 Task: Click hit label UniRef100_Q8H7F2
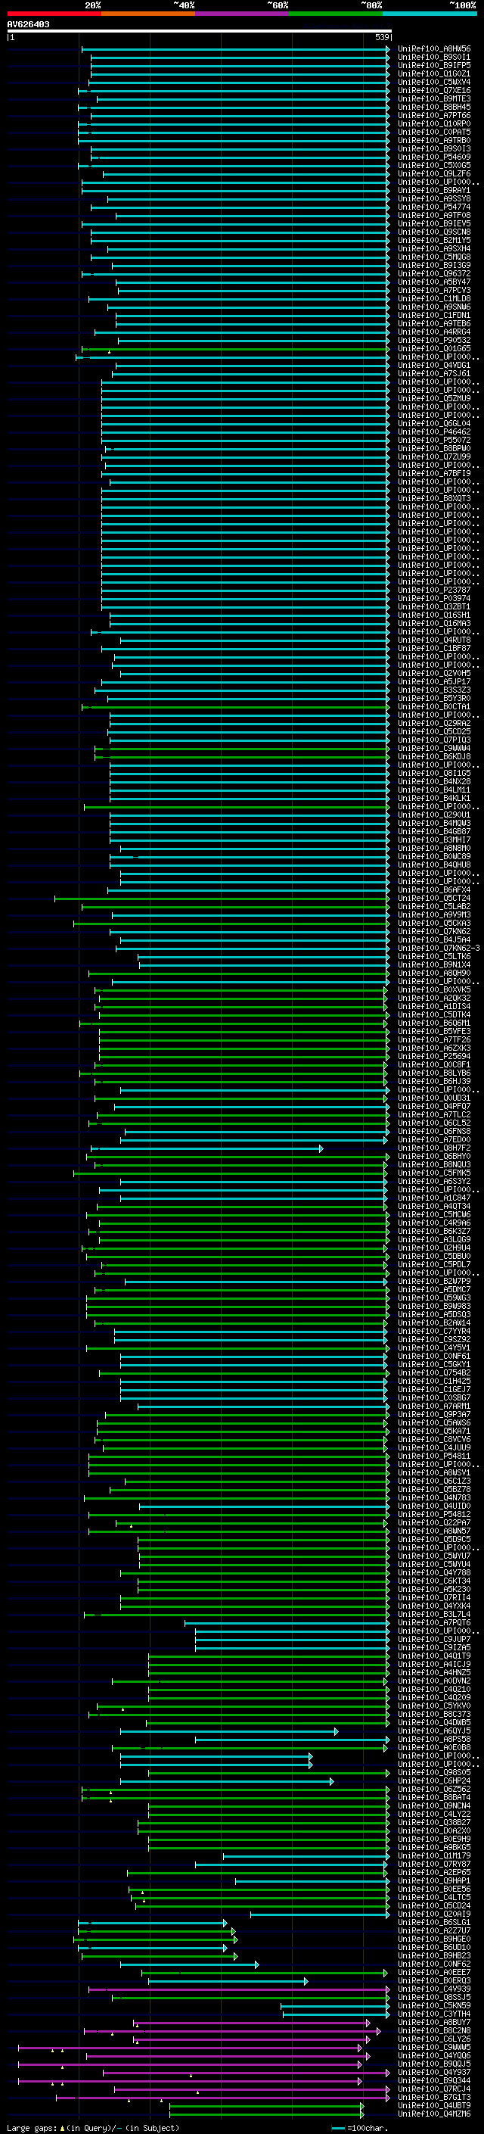click(x=433, y=1148)
